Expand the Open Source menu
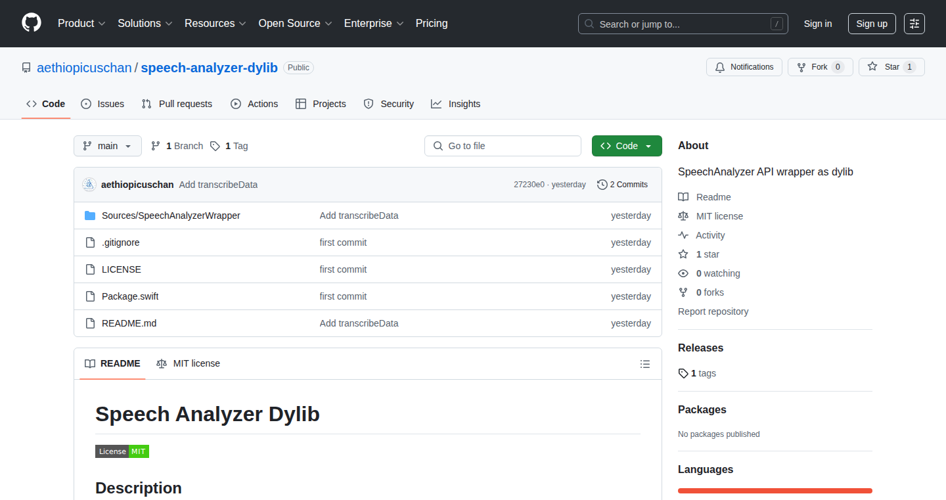Viewport: 946px width, 500px height. point(296,24)
